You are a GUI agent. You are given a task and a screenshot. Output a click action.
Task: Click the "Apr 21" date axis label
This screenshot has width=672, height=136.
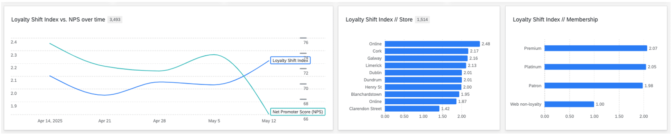click(x=104, y=121)
